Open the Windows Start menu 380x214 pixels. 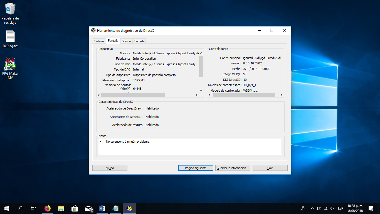click(x=7, y=208)
